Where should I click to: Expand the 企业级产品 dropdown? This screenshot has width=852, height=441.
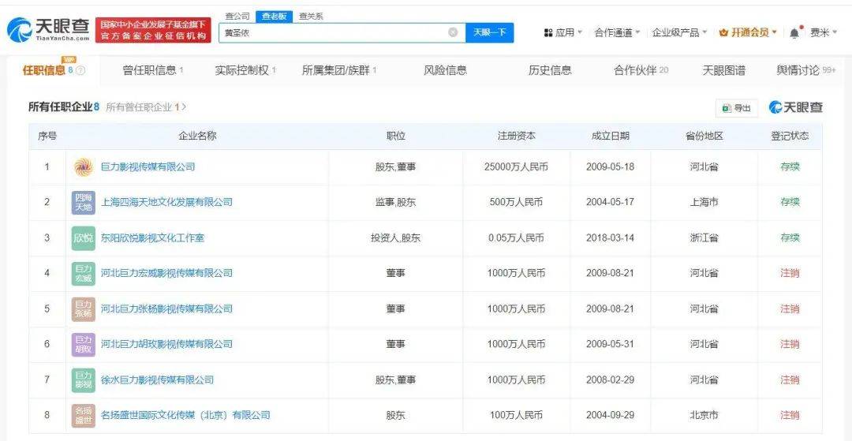(704, 32)
